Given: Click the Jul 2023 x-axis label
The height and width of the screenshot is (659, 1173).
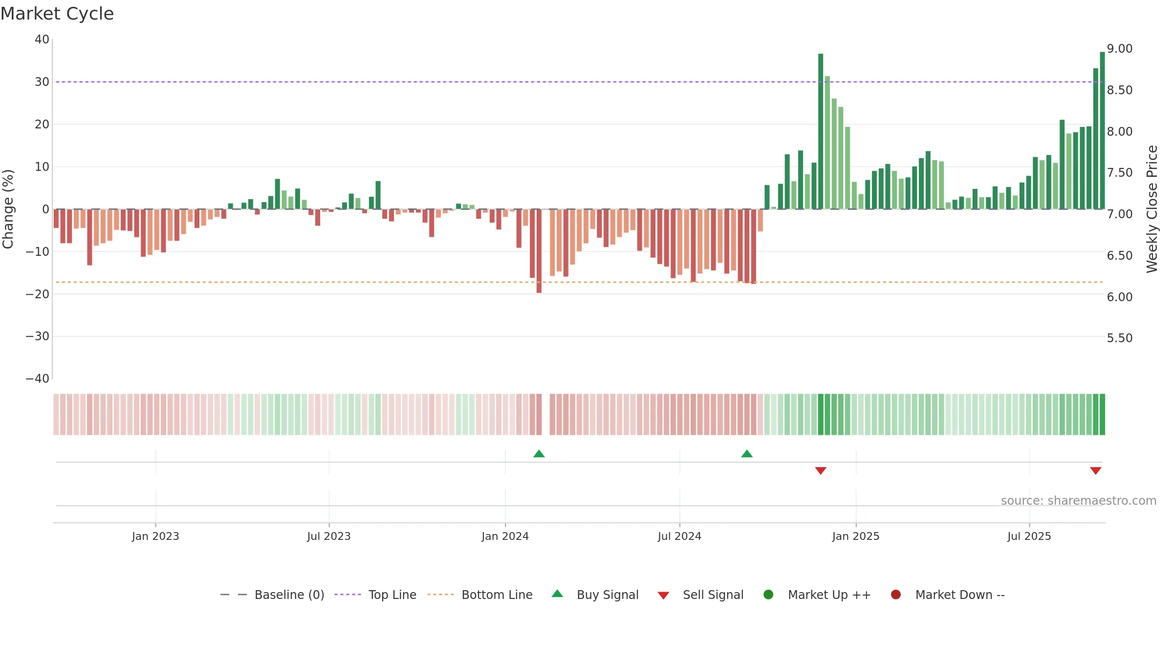Looking at the screenshot, I should (329, 536).
